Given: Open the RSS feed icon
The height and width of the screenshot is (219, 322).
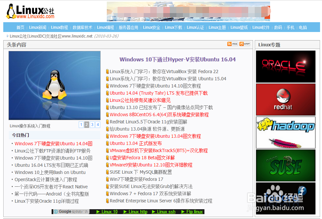Looking at the screenshot, I should click(233, 44).
